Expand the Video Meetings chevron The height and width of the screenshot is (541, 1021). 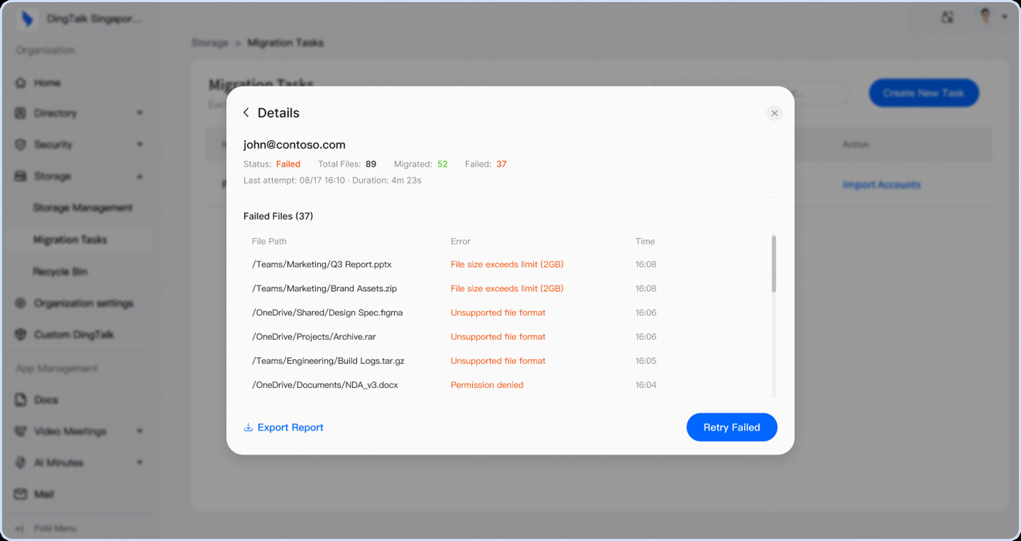[139, 432]
